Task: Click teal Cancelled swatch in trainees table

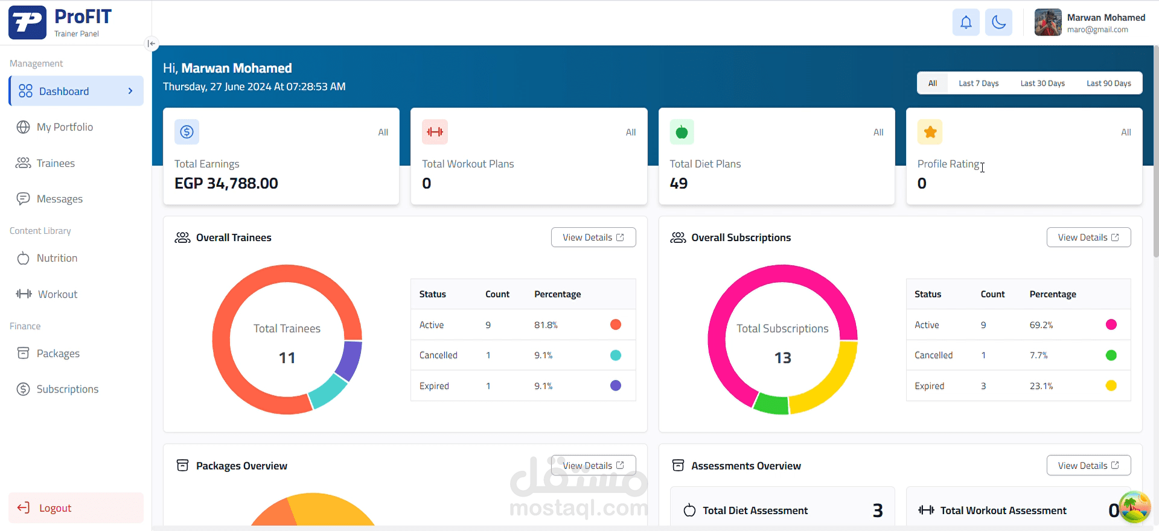Action: click(616, 355)
